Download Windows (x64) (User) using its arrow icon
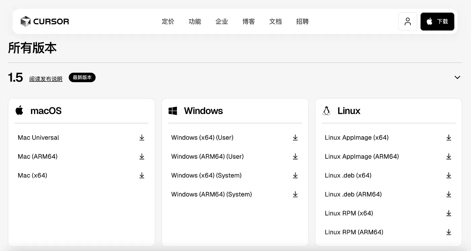471x251 pixels. coord(295,138)
